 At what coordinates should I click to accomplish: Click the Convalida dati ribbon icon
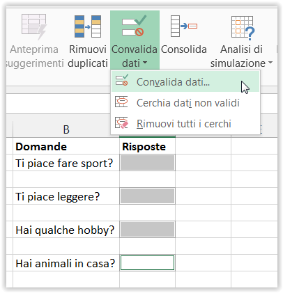134,26
